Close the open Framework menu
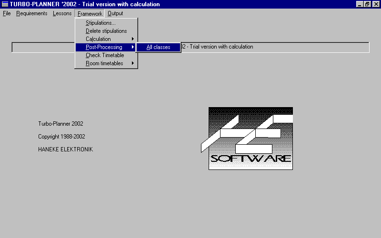 (90, 13)
